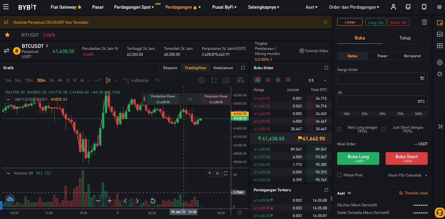The height and width of the screenshot is (219, 445).
Task: Open the Transfer Aset link
Action: point(413,193)
